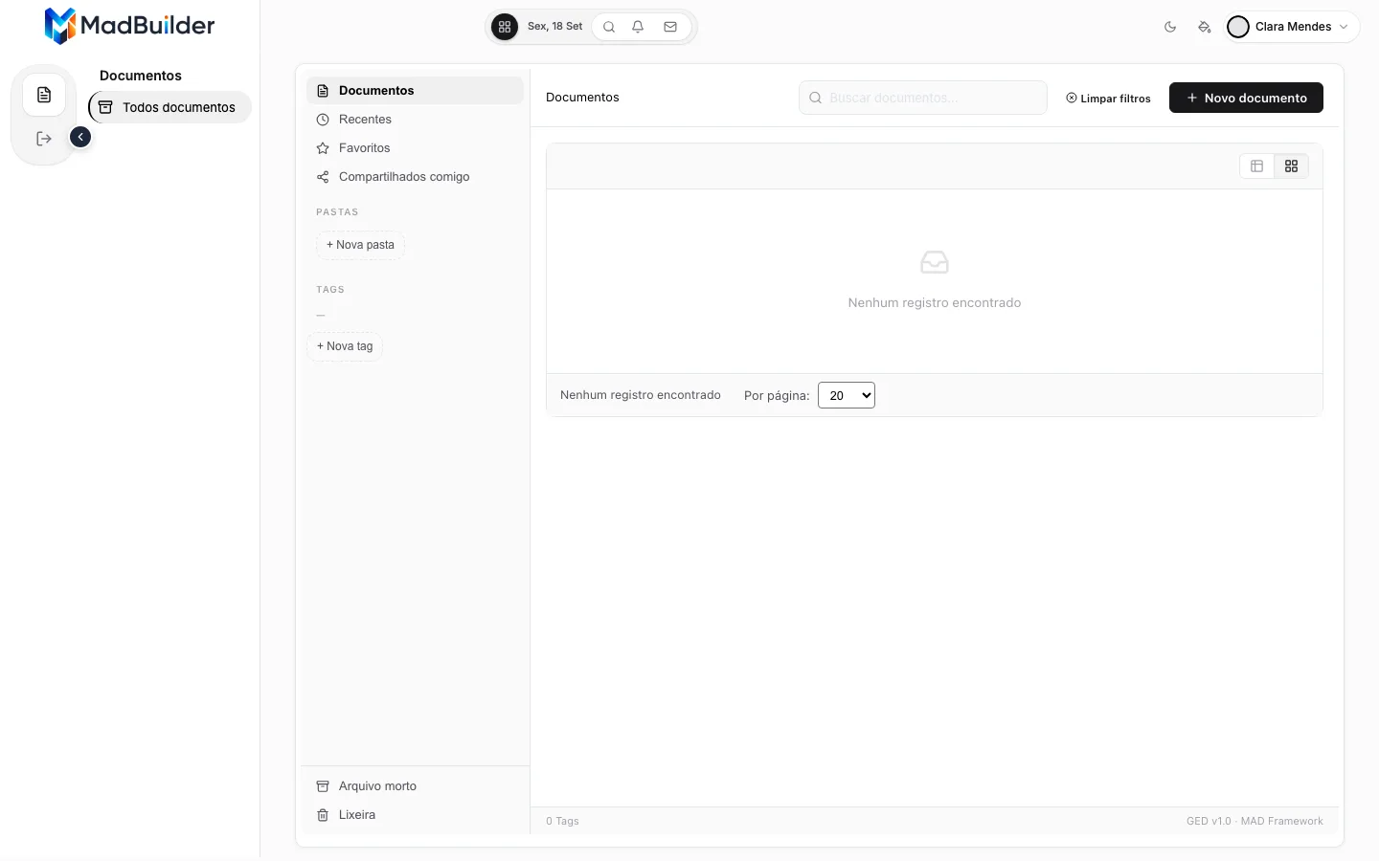Click the Clara Mendes avatar circle
Screen dimensions: 1379x861
click(x=1238, y=27)
